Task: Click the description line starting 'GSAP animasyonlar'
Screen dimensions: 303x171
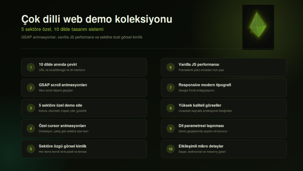Action: [82, 37]
